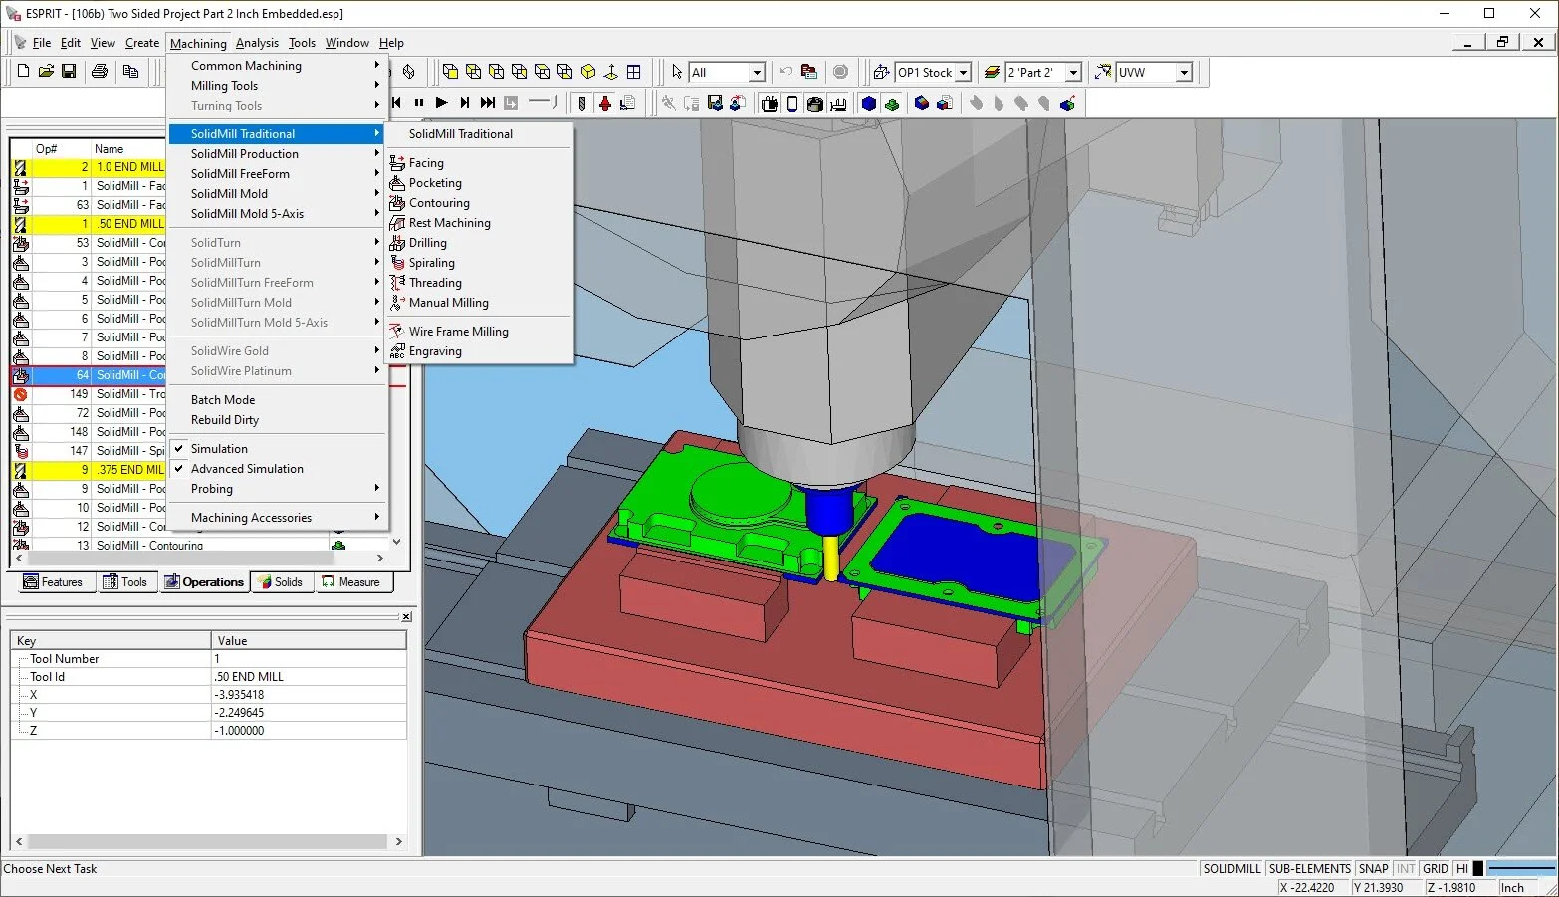Click the isometric solid view icon
1559x897 pixels.
(588, 72)
